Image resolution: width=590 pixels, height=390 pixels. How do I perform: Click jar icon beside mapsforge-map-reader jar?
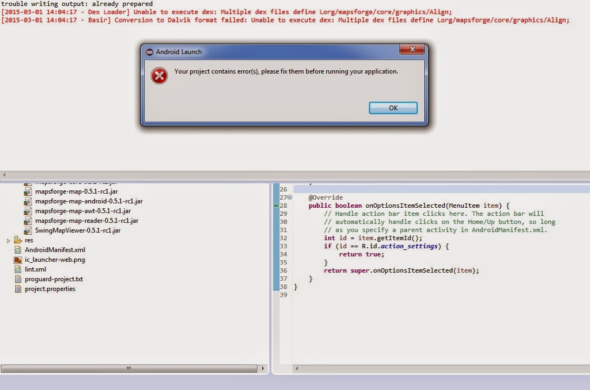click(28, 221)
